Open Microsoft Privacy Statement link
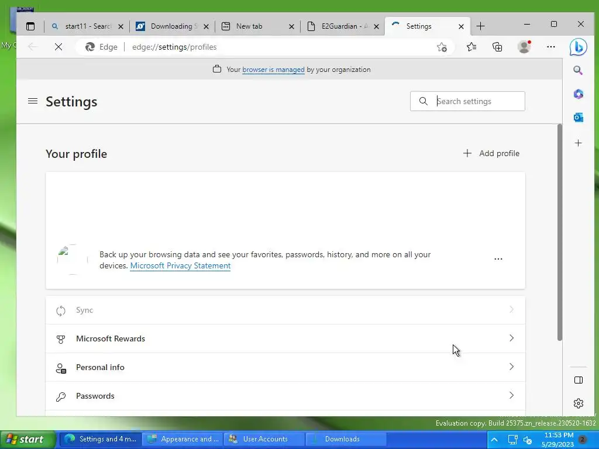Image resolution: width=599 pixels, height=449 pixels. [x=180, y=266]
